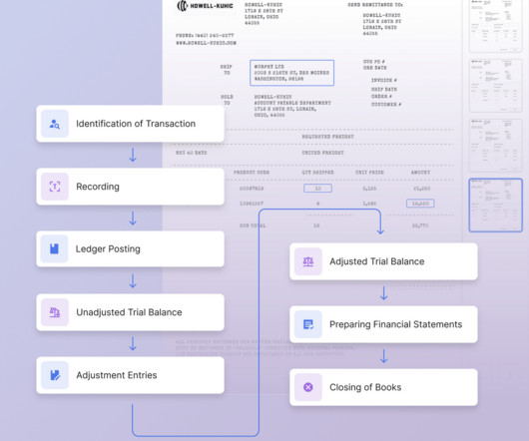Click the Identification of Transaction person-search icon
Screen dimensions: 529x441
tap(55, 124)
